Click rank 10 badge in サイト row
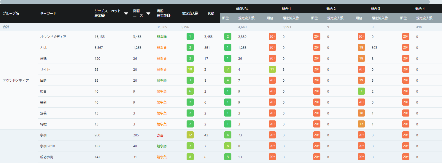Image resolution: width=442 pixels, height=163 pixels. (190, 70)
